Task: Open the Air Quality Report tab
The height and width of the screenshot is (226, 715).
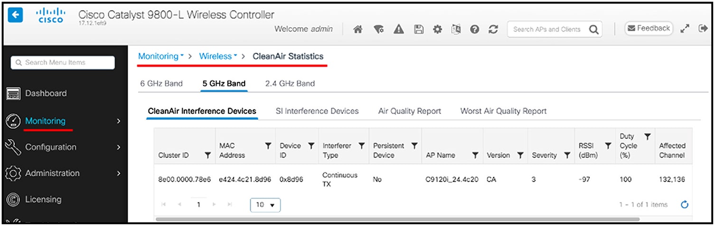Action: point(410,111)
